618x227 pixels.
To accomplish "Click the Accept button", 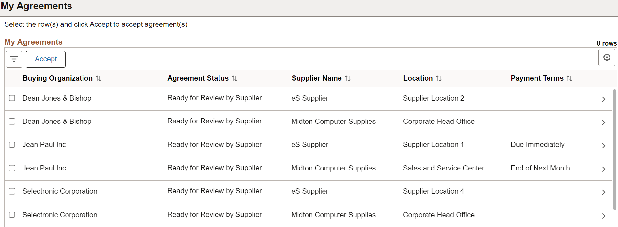I will pyautogui.click(x=46, y=59).
